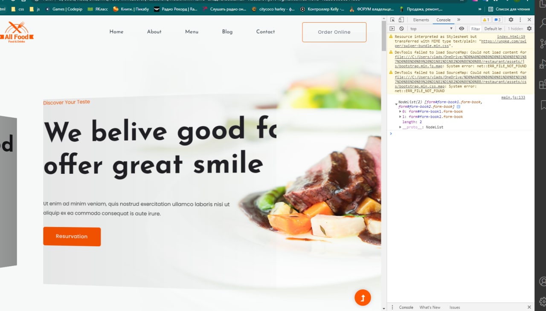Expand the '__proto__: NodeList' entry
This screenshot has height=311, width=546.
click(400, 127)
